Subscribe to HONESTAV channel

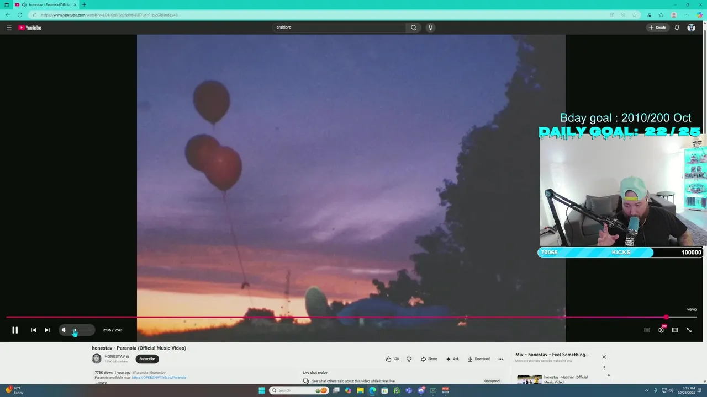click(x=147, y=359)
